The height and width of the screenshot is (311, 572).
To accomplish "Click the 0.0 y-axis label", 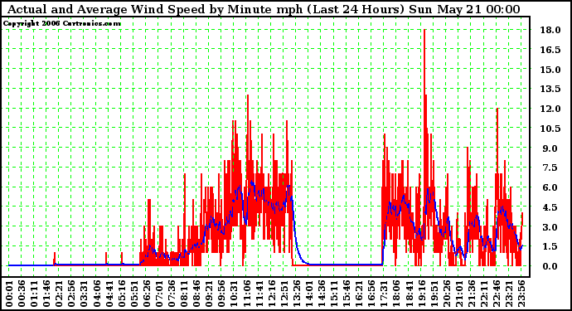I will point(550,266).
